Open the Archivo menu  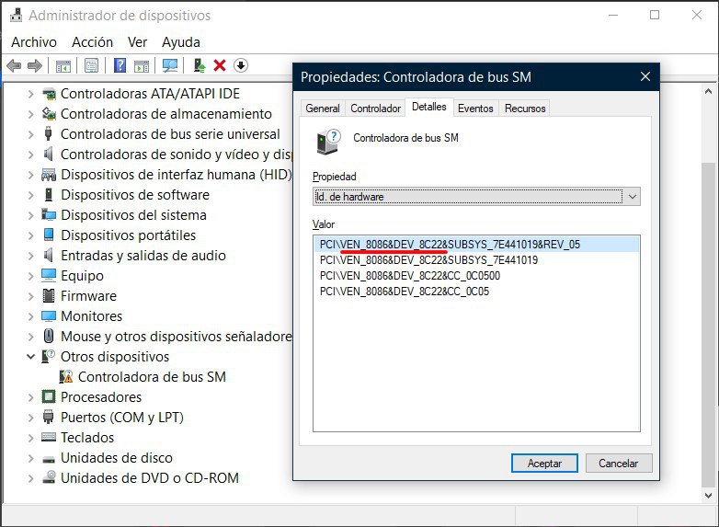pos(34,42)
